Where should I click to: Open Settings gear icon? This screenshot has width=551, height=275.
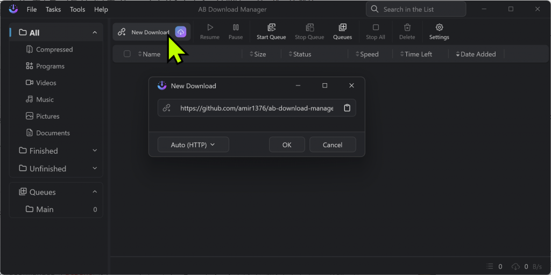coord(439,27)
